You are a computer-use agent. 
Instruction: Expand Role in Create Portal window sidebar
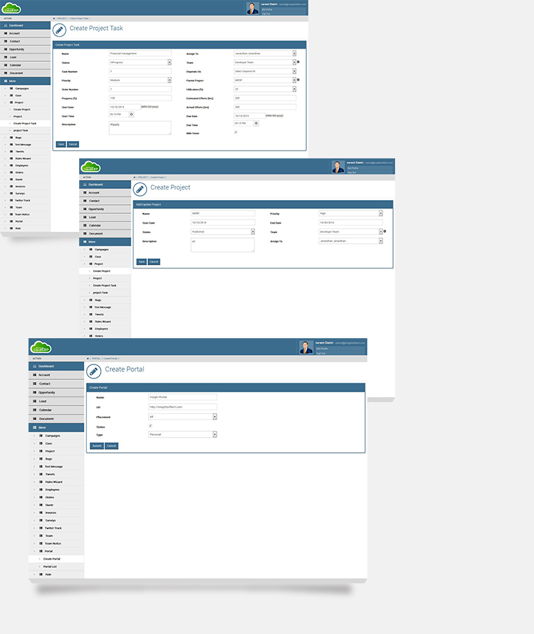click(56, 574)
